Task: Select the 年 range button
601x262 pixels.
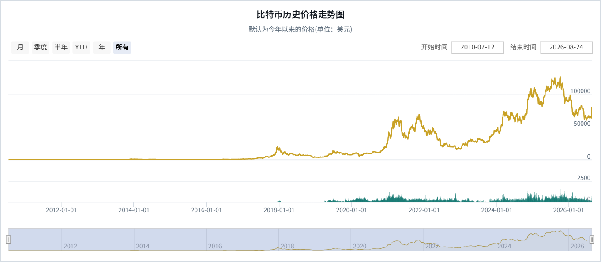Action: [102, 47]
